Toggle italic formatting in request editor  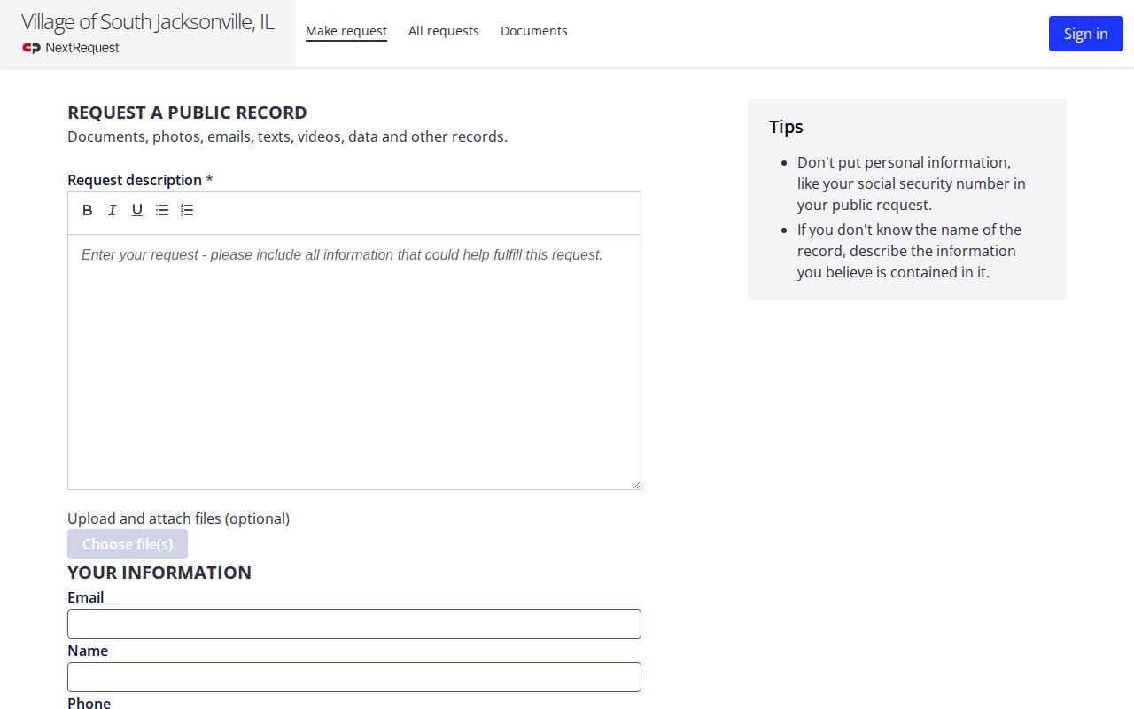tap(113, 210)
